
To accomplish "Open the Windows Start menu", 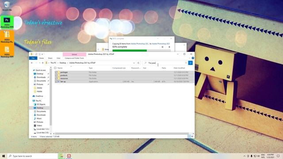I will 4,156.
